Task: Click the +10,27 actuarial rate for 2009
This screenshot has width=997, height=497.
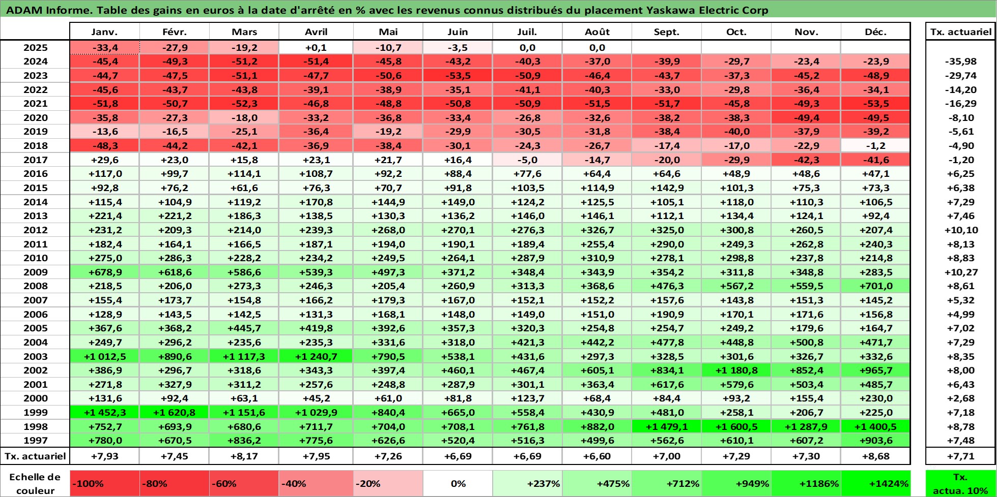Action: 960,272
